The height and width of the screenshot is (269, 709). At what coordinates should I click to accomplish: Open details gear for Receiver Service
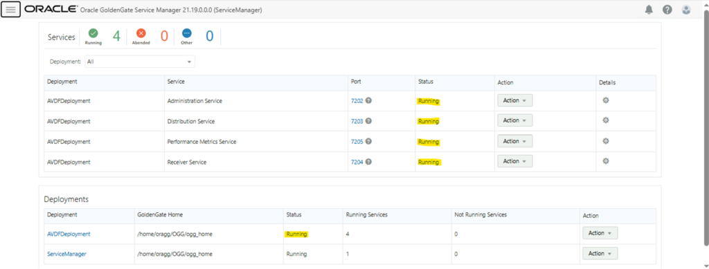tap(606, 161)
